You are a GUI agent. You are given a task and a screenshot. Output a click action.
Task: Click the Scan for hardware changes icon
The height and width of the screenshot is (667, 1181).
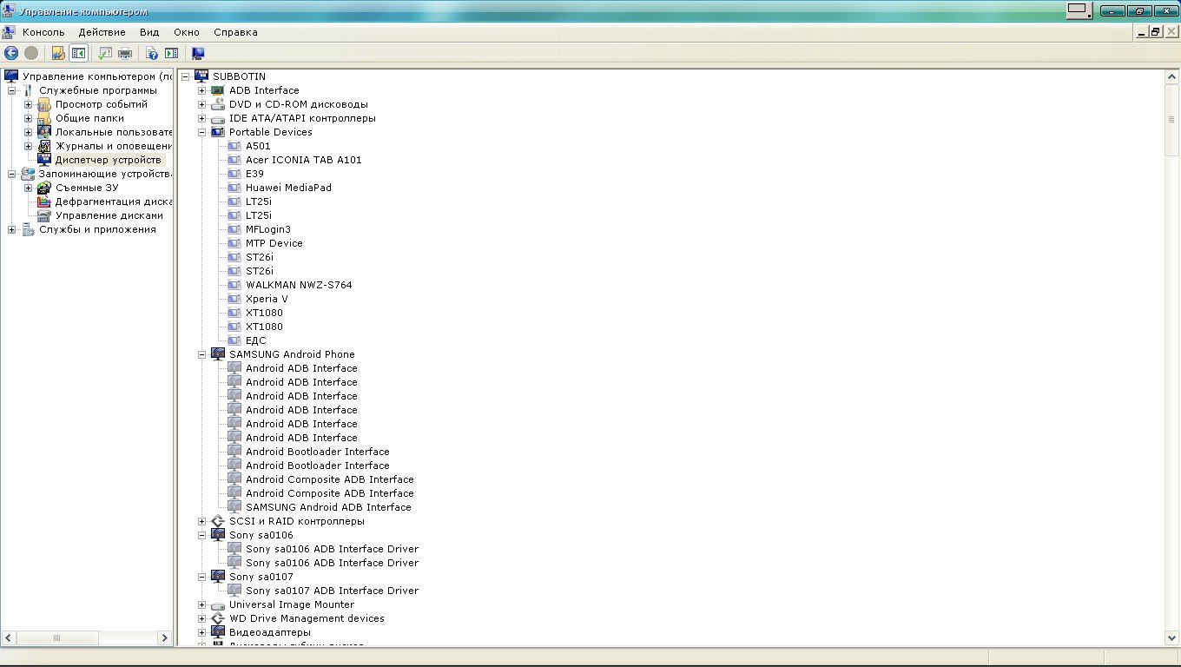pos(198,53)
